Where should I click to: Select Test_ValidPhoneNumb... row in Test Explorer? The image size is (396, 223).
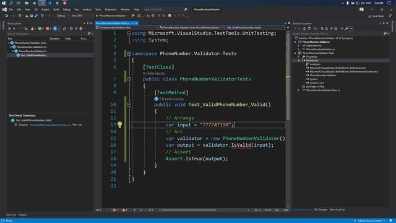pyautogui.click(x=50, y=55)
